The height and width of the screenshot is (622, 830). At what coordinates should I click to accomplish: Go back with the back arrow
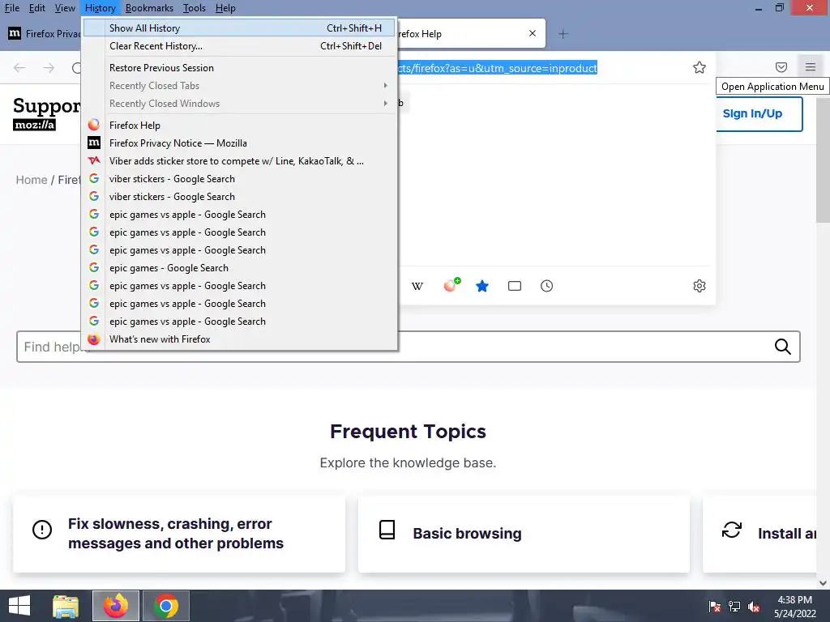pos(19,68)
